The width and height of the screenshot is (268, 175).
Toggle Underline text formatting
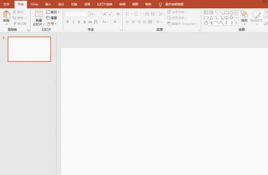point(79,22)
